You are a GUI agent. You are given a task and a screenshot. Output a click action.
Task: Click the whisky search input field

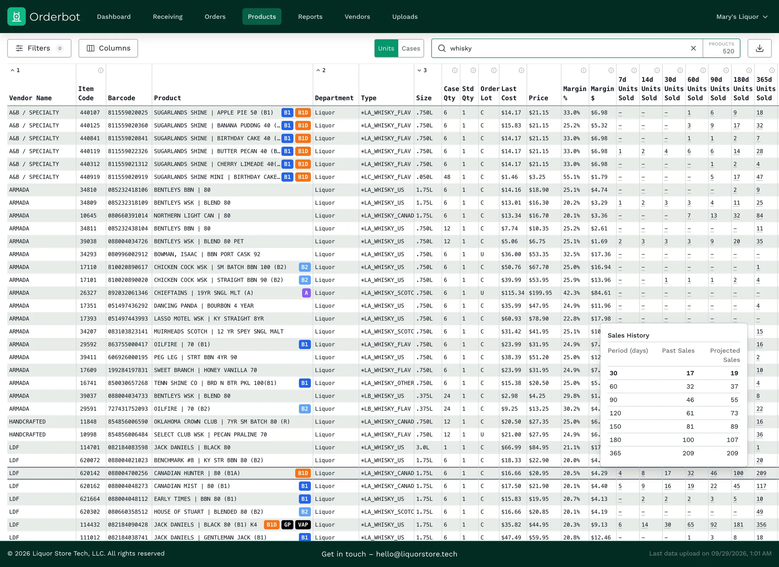pos(567,48)
